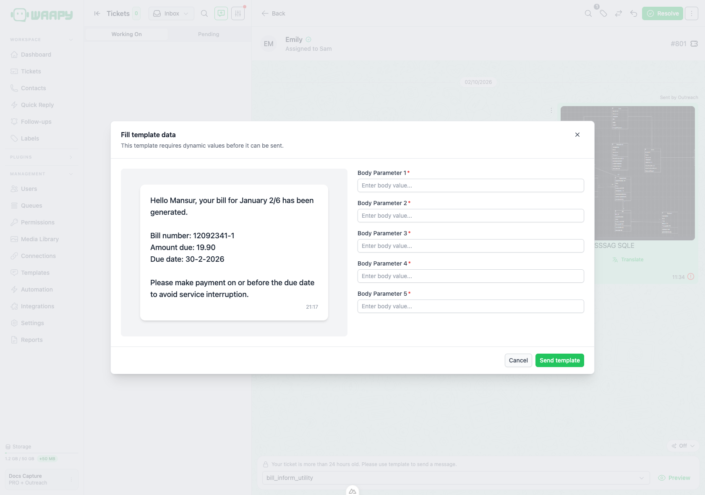Screen dimensions: 705x495
Task: Close the Fill template data dialog
Action: (577, 135)
